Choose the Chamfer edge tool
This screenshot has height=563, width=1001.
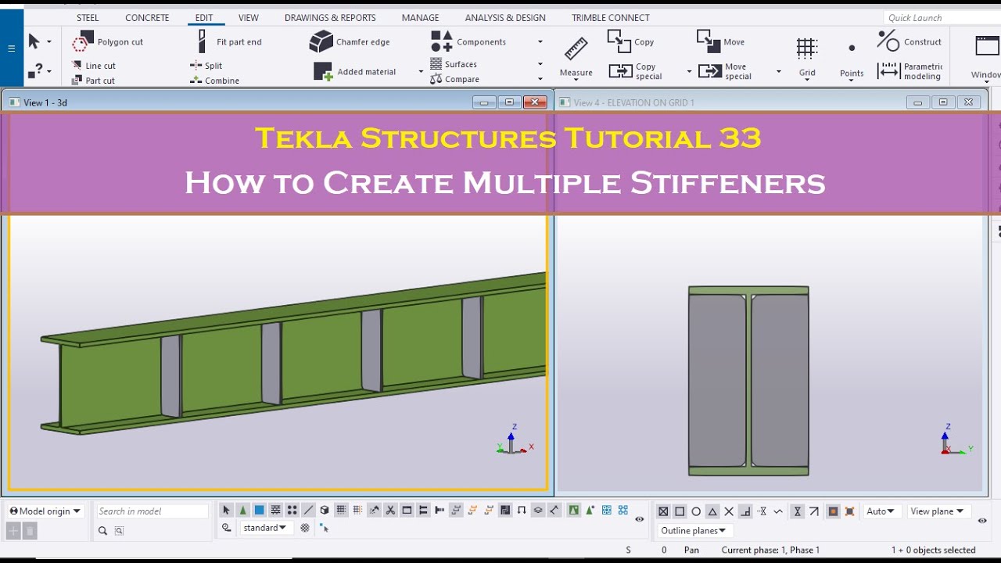(x=350, y=42)
